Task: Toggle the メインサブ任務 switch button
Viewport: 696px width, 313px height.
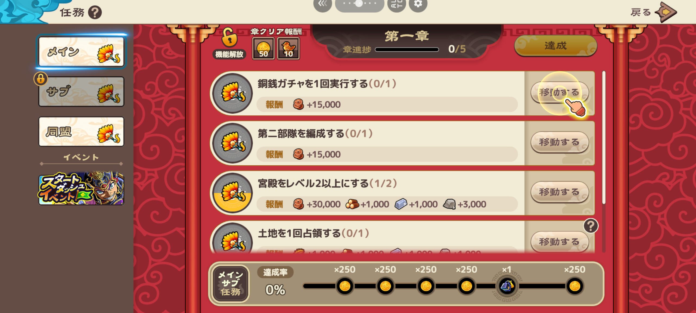Action: coord(231,284)
